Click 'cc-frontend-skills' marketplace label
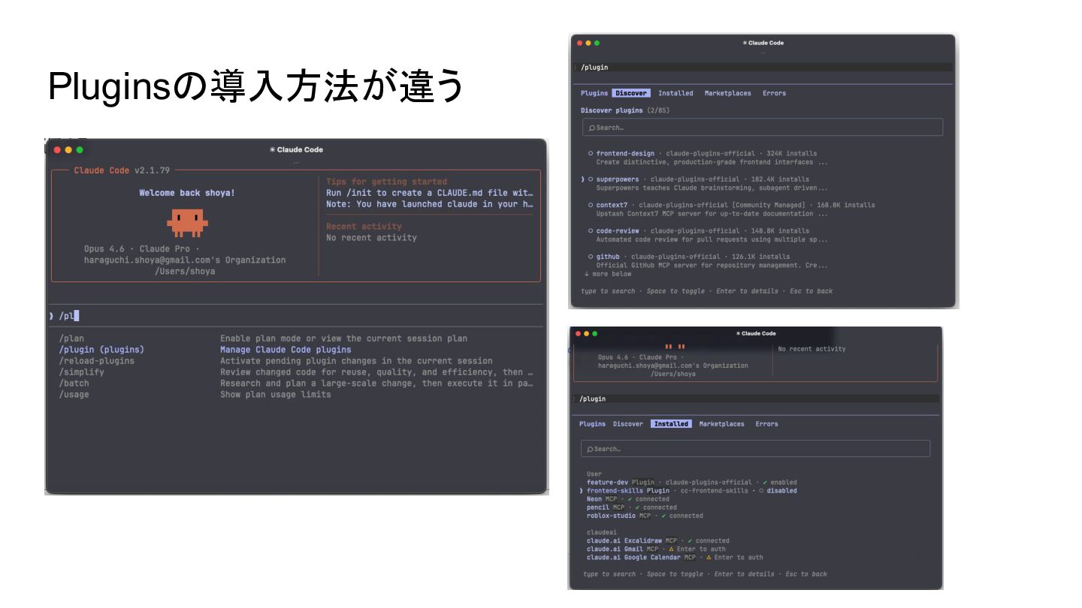Screen dimensions: 1082x608 [x=715, y=491]
